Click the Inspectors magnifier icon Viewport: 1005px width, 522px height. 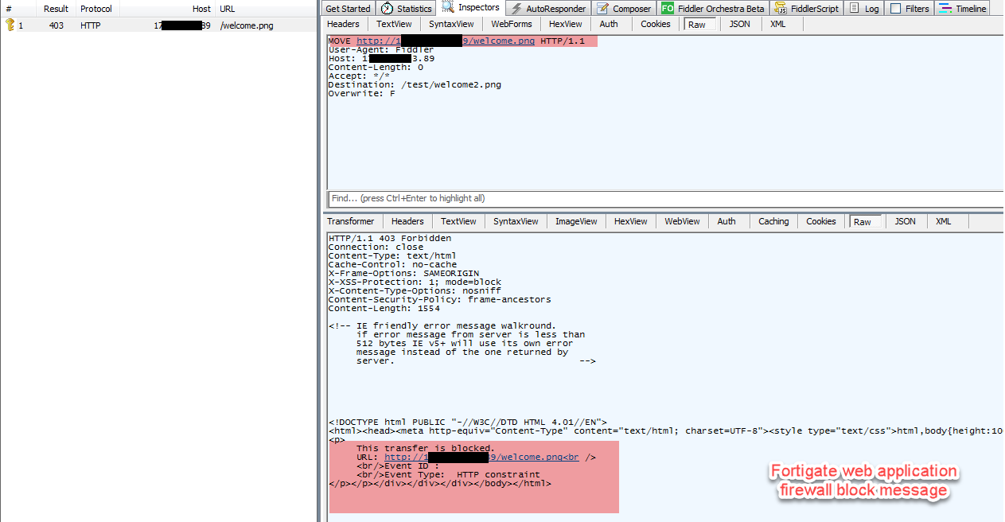click(x=448, y=8)
